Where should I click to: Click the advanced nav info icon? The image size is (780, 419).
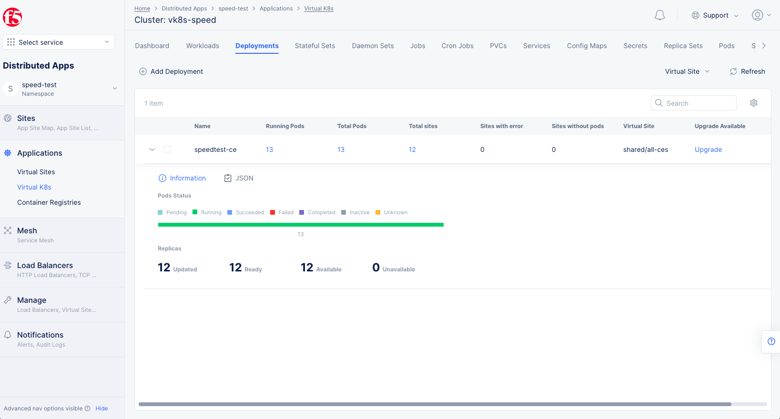[88, 409]
